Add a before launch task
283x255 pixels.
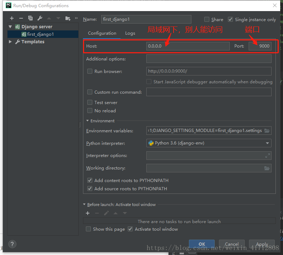[x=88, y=213]
